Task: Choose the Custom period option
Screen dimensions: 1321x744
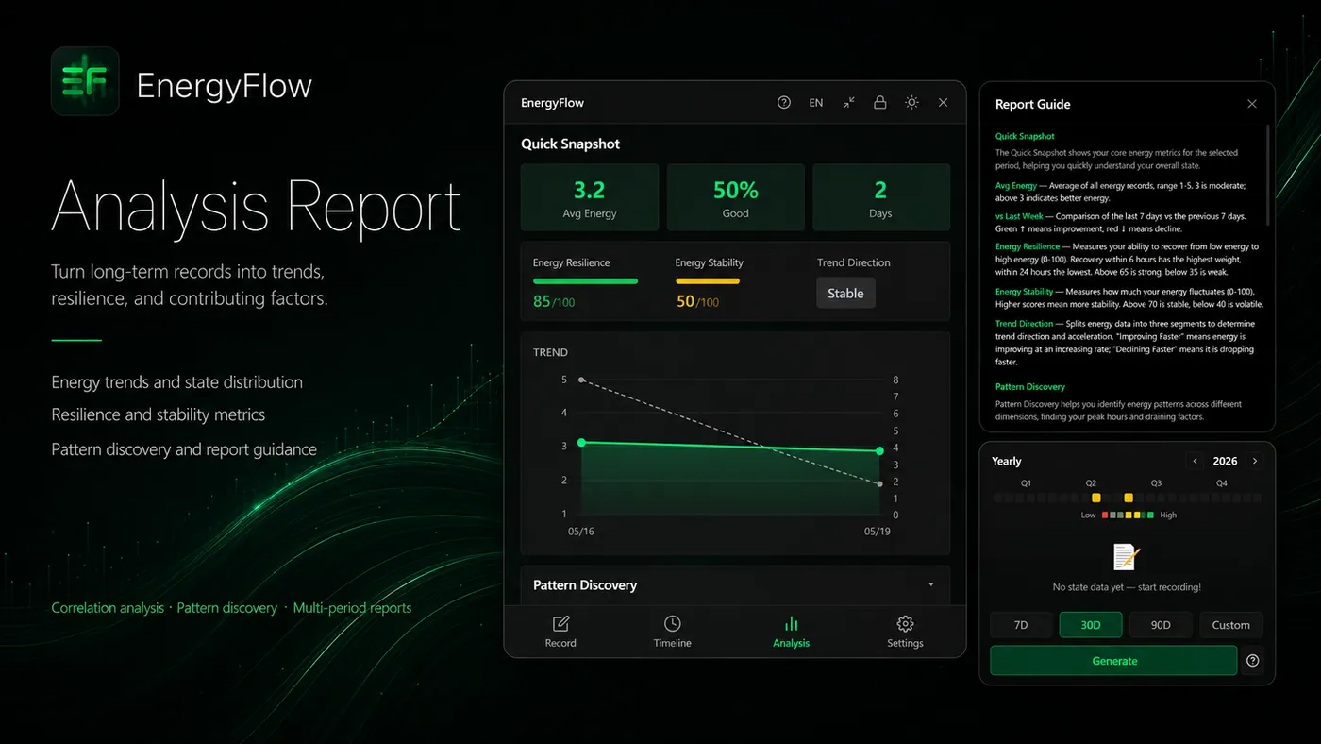Action: click(1230, 625)
